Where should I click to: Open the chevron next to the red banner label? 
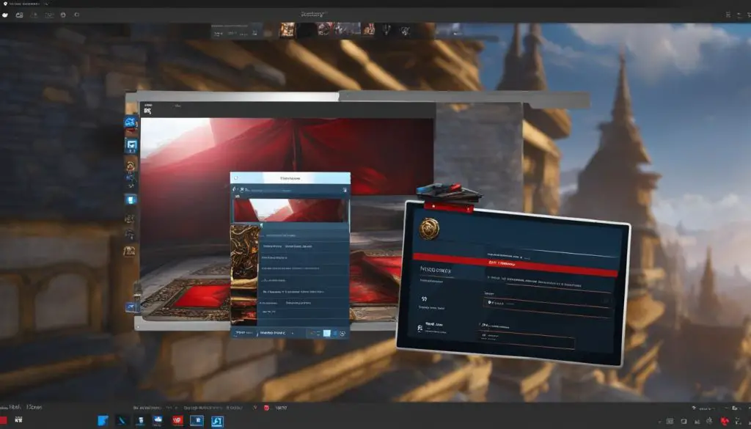pyautogui.click(x=522, y=255)
